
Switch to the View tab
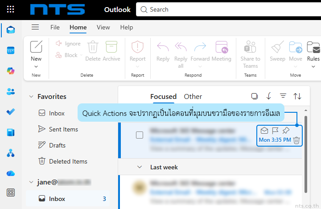point(103,27)
